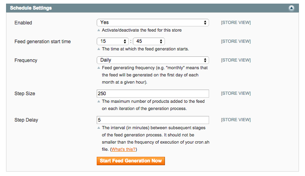The height and width of the screenshot is (176, 305).
Task: Click the Enabled field label
Action: pos(23,23)
